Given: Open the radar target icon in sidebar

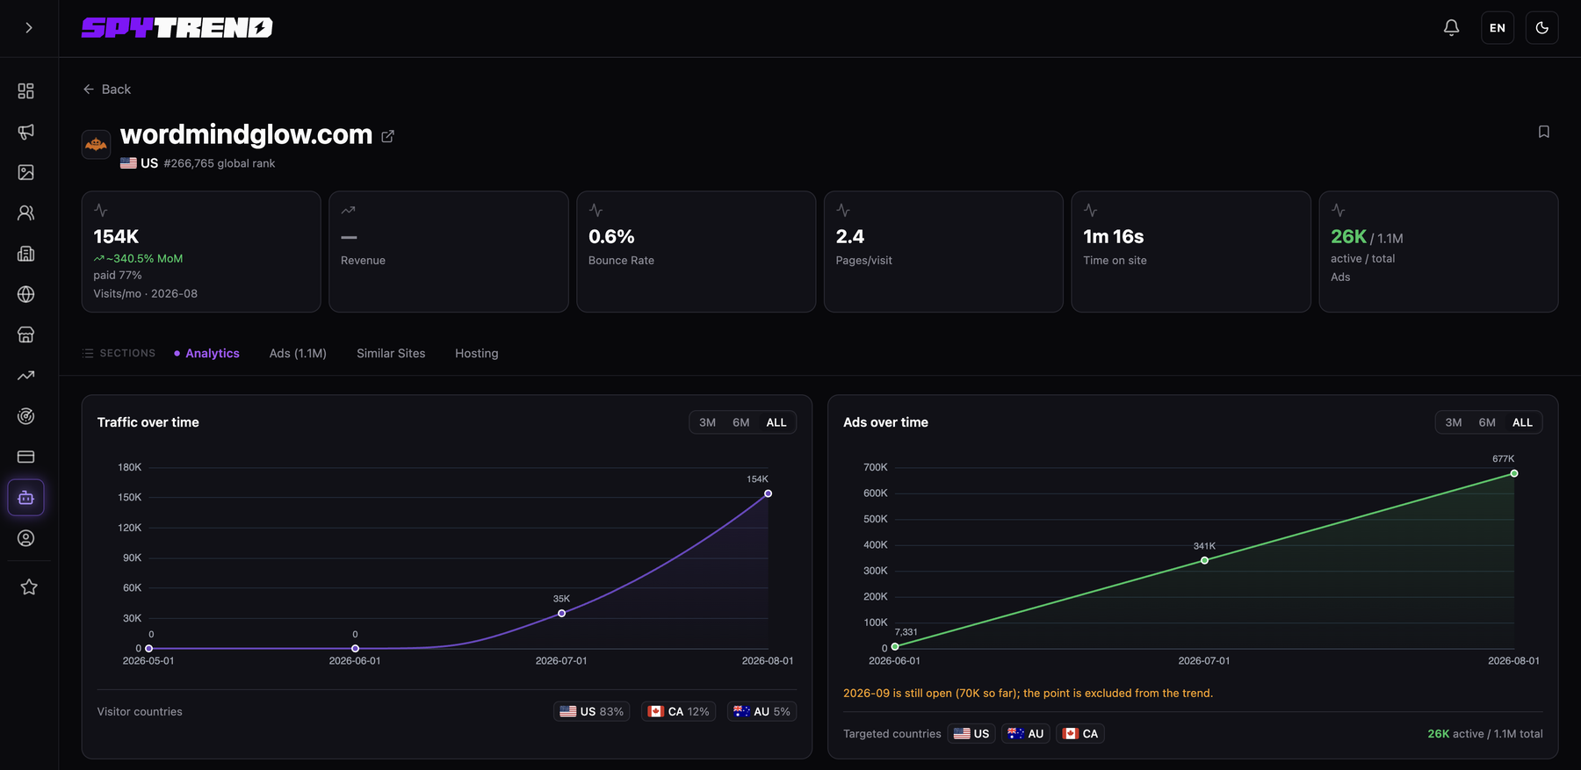Looking at the screenshot, I should 26,416.
